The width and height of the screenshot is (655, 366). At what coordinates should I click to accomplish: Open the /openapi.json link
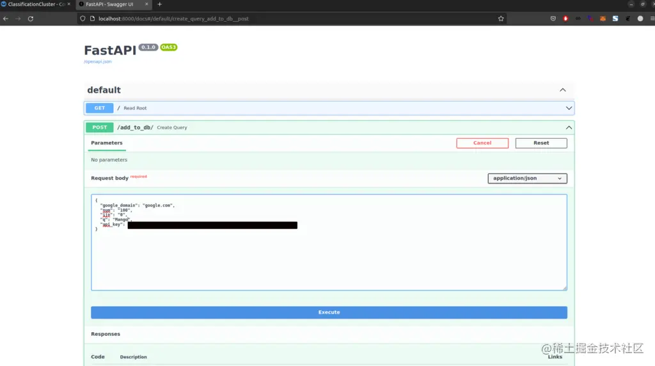(97, 61)
